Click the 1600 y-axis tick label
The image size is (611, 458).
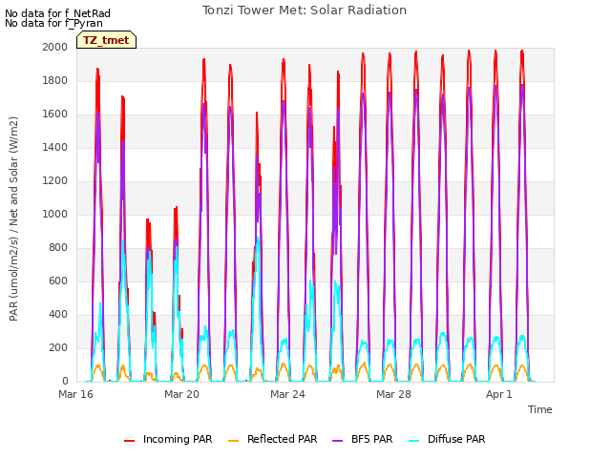click(x=55, y=114)
